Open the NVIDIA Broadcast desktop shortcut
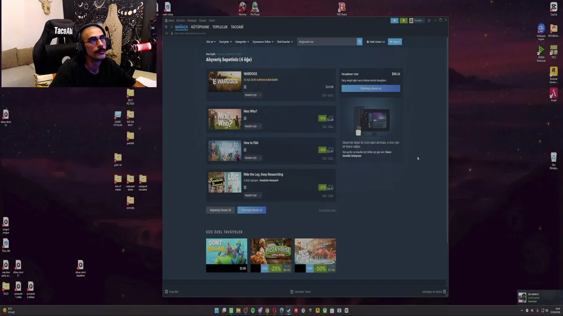 pyautogui.click(x=541, y=54)
